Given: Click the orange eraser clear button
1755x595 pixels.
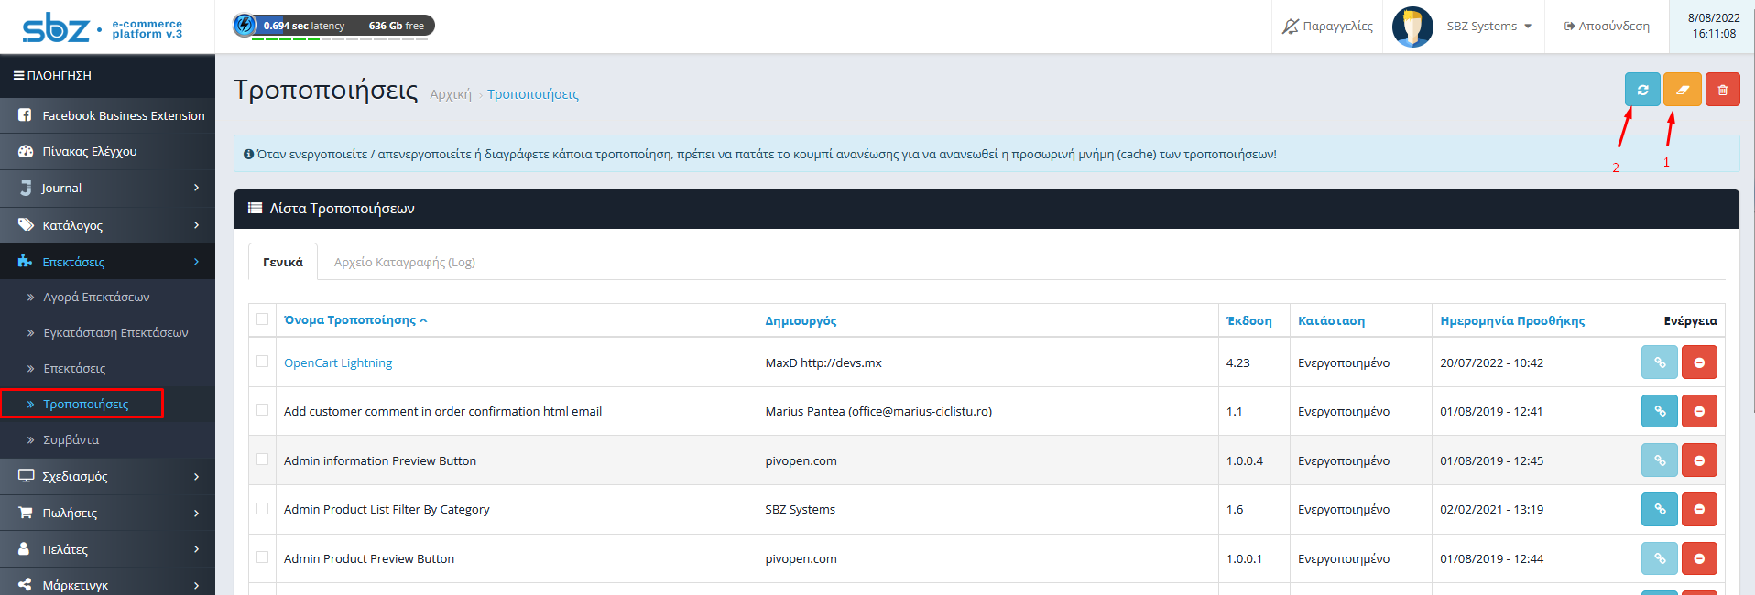Looking at the screenshot, I should coord(1682,90).
